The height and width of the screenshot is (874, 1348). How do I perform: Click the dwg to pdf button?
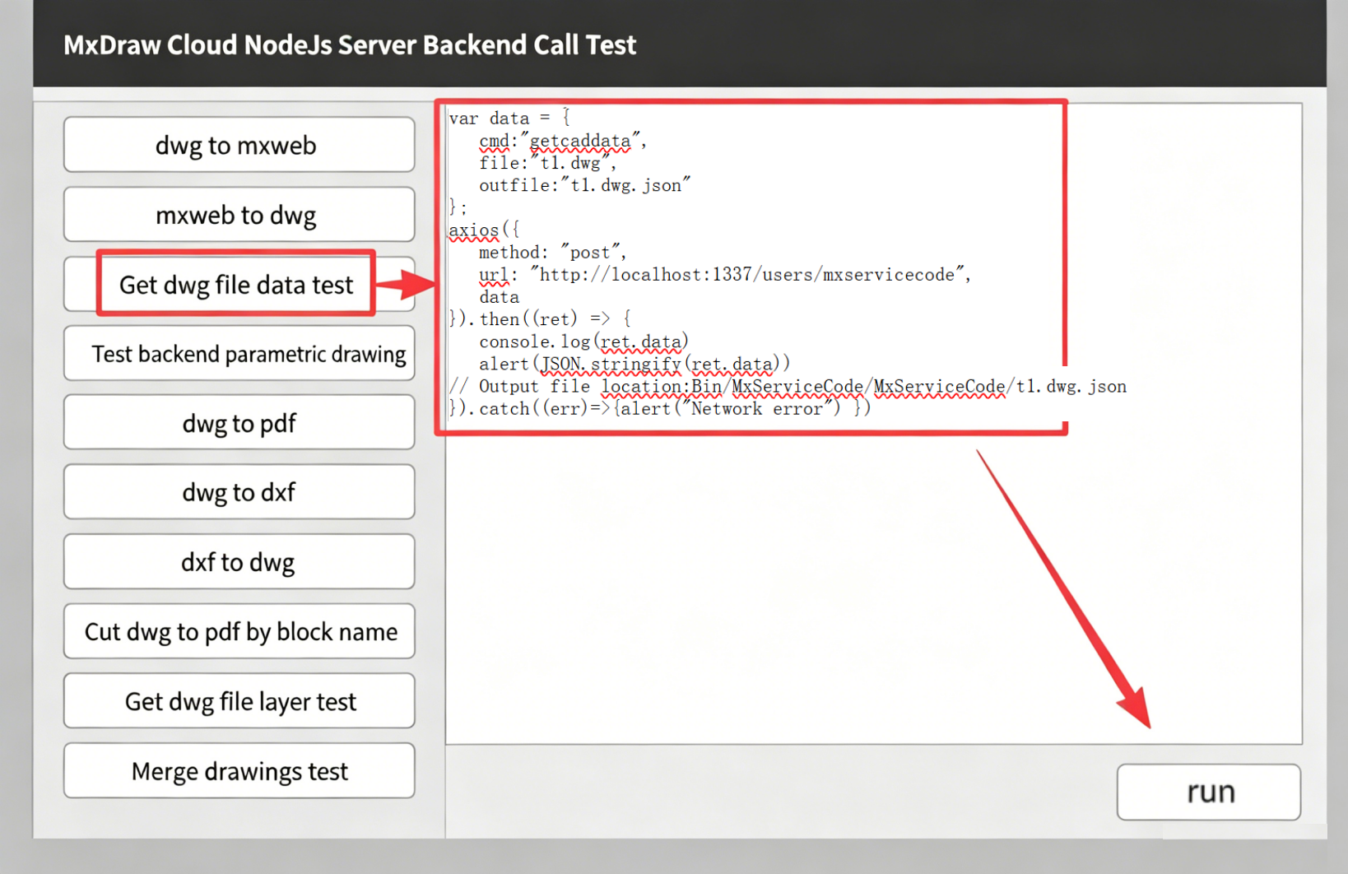pos(239,423)
